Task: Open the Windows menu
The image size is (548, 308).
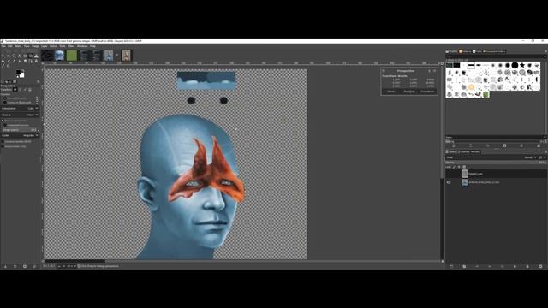Action: pos(82,46)
